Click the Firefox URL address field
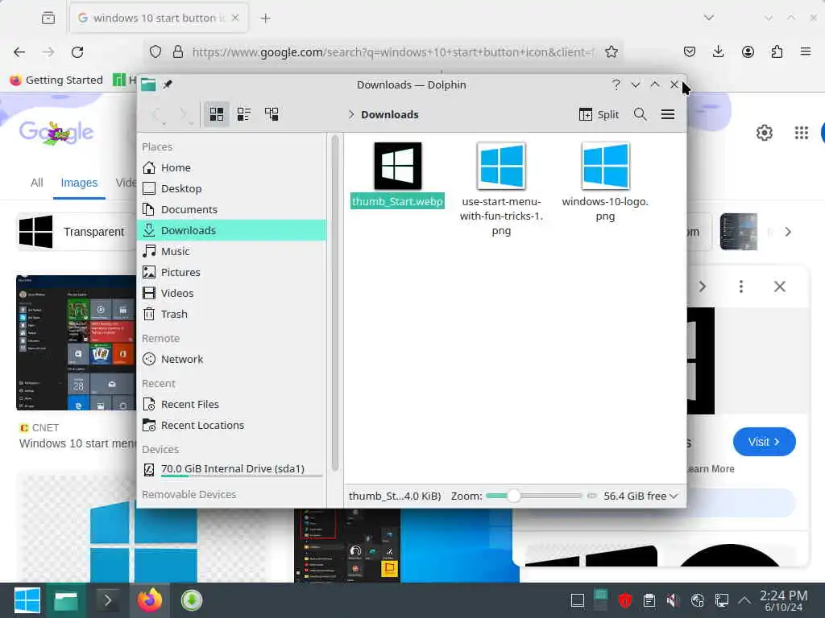Image resolution: width=825 pixels, height=618 pixels. tap(392, 52)
